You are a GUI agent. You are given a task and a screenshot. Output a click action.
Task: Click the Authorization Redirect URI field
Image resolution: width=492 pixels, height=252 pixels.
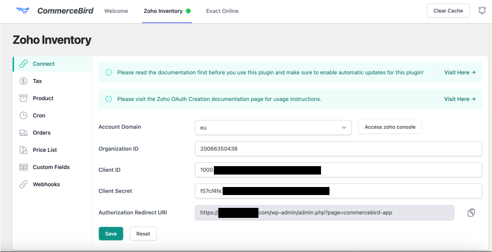324,213
